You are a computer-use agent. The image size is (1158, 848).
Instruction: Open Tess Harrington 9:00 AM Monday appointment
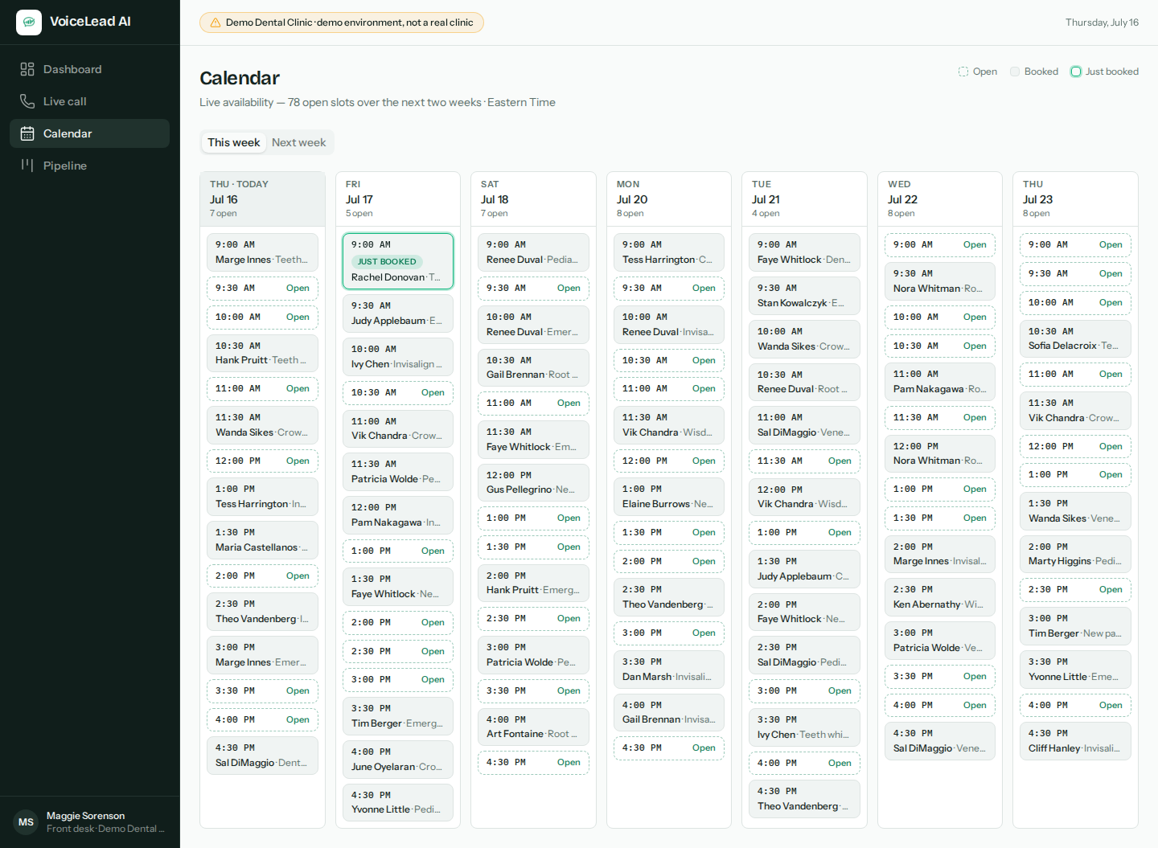click(x=669, y=252)
